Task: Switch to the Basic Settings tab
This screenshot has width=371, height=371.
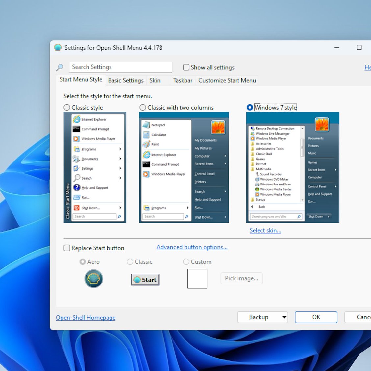Action: click(x=126, y=80)
